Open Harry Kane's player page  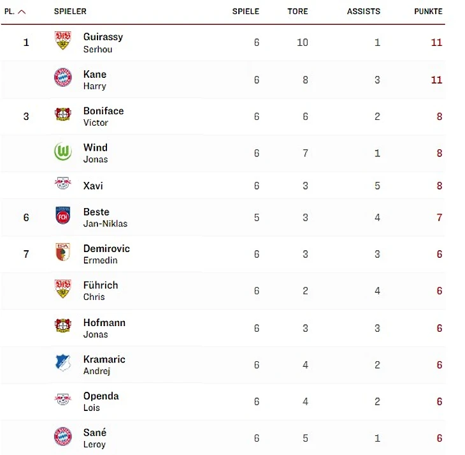coord(95,79)
